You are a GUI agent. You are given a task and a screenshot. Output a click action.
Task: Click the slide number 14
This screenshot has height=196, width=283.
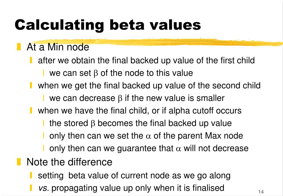point(261,192)
